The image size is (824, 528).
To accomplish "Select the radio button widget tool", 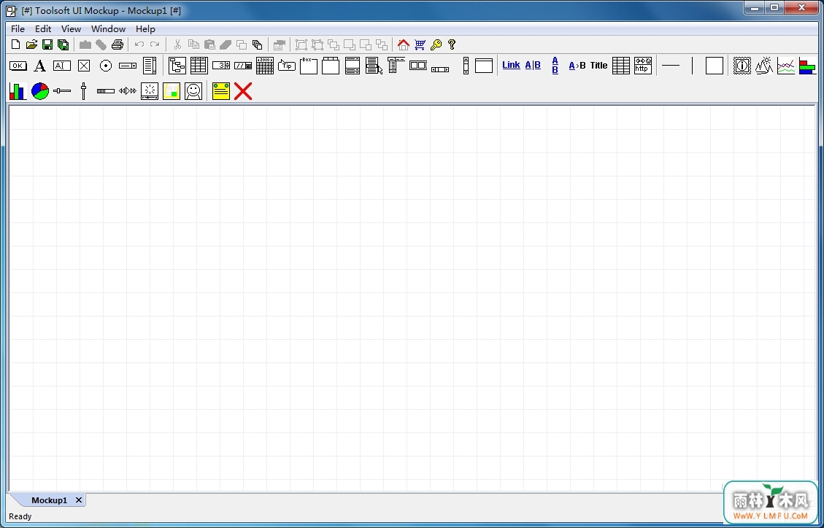I will (x=106, y=66).
